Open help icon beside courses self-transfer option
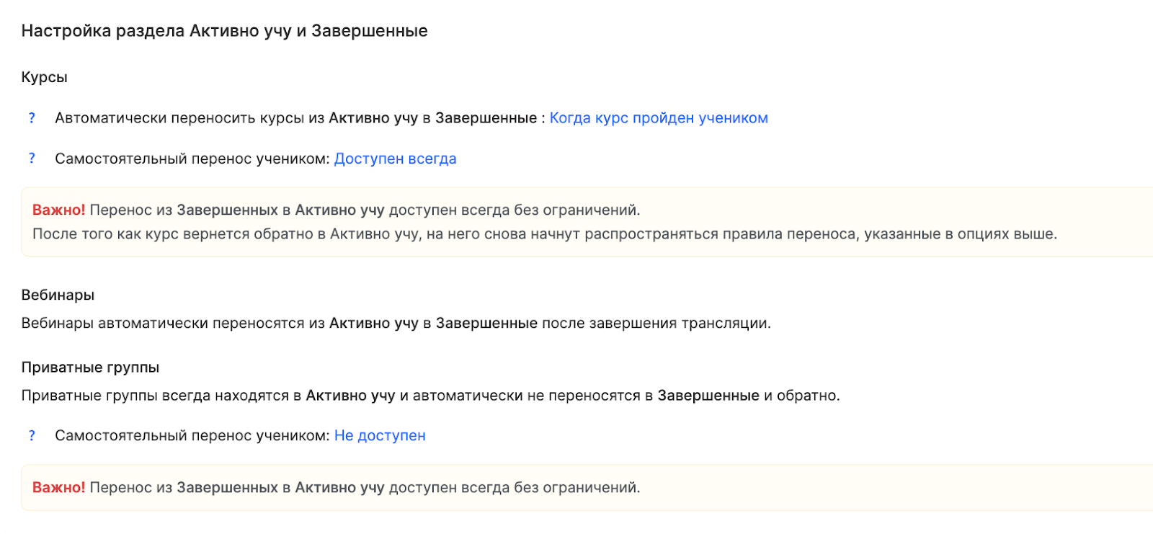The width and height of the screenshot is (1153, 534). (32, 159)
